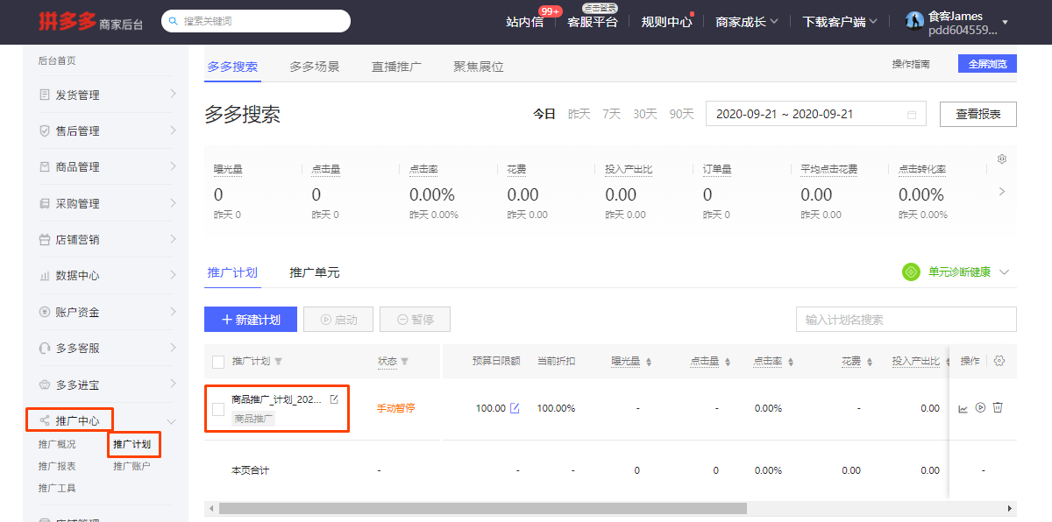Filter by 状态 funnel icon in header

pyautogui.click(x=405, y=362)
